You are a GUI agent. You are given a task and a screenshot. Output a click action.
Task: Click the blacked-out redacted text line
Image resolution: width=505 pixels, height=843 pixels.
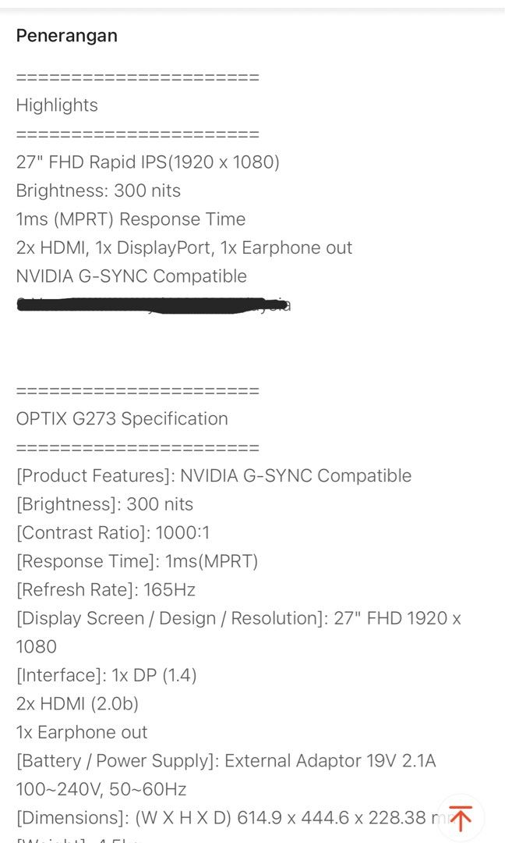(x=154, y=304)
